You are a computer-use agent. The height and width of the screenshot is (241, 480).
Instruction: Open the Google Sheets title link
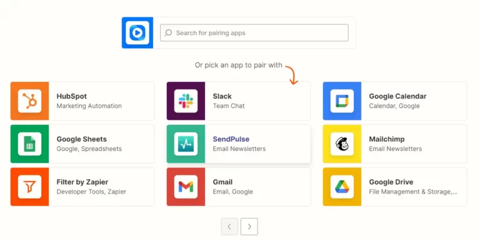click(x=82, y=139)
